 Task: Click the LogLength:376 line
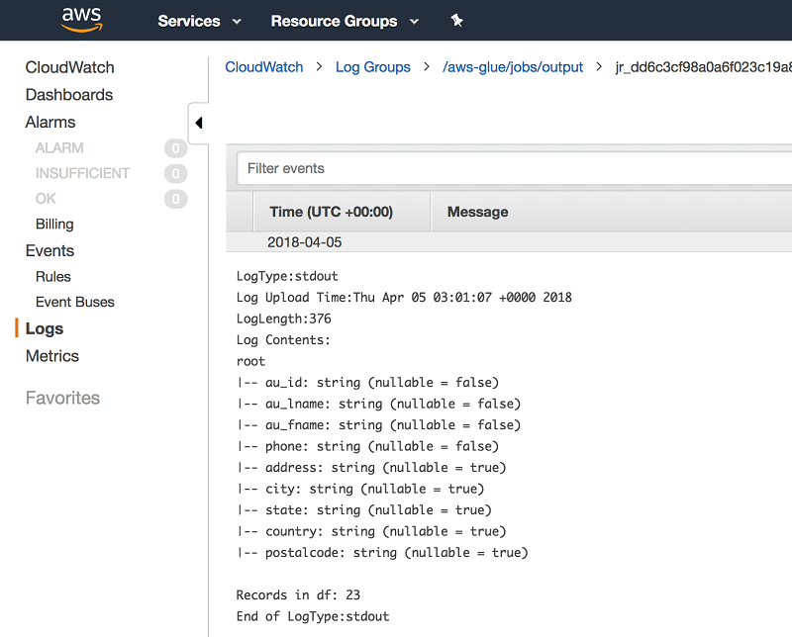283,318
